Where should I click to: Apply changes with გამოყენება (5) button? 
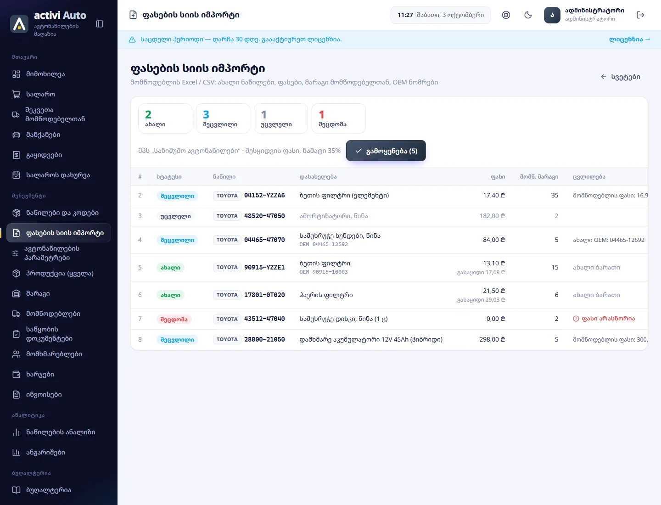coord(386,151)
